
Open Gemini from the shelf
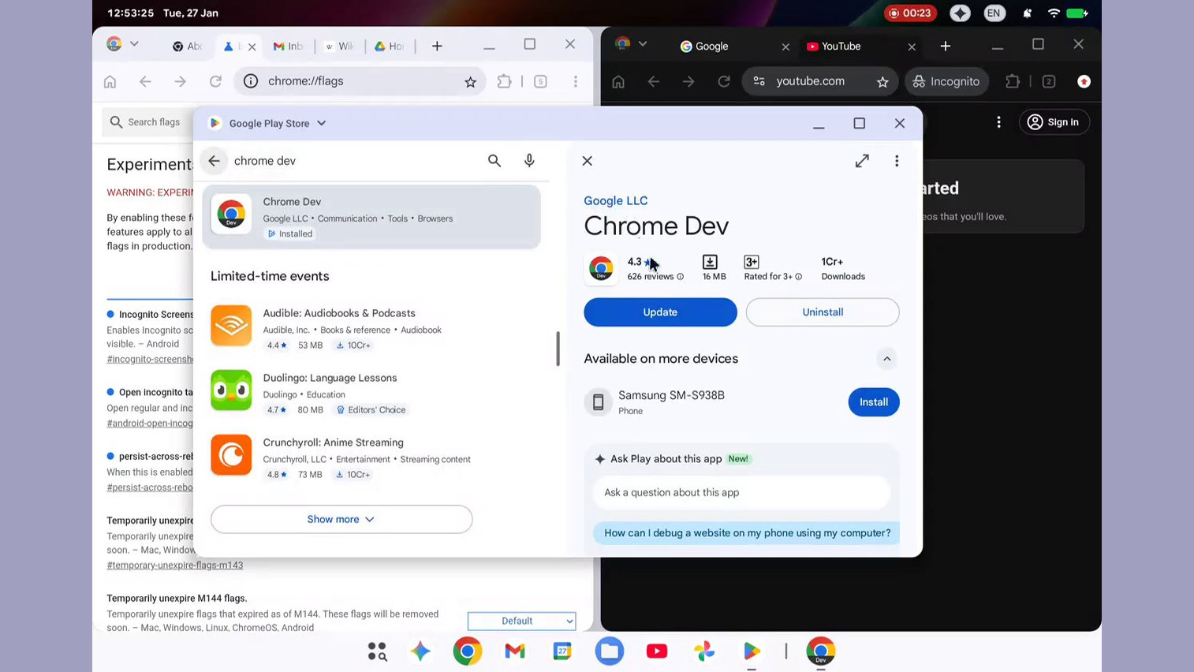pos(420,651)
